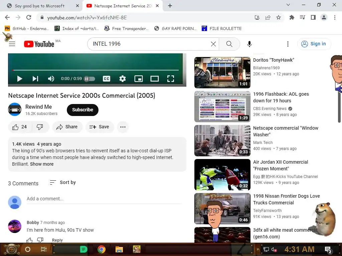
Task: Go back in browser history
Action: tap(7, 17)
